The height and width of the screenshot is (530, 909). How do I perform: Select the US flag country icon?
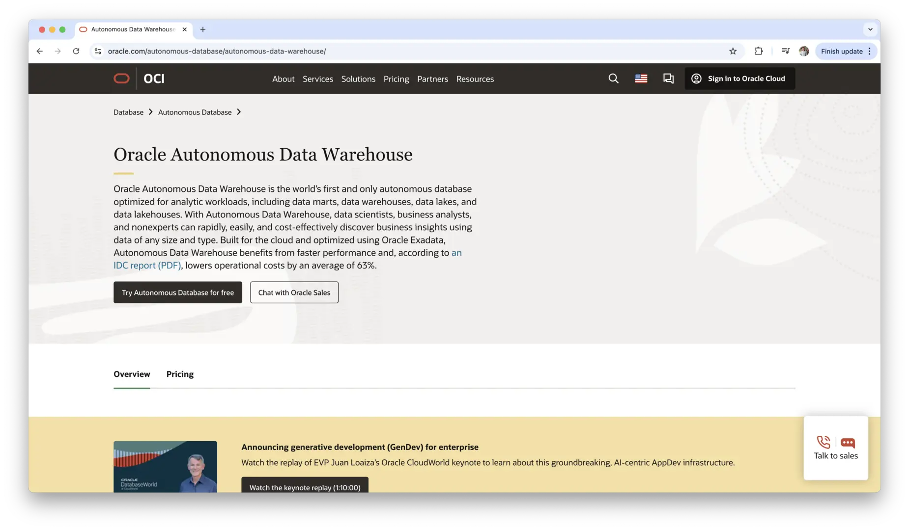[641, 79]
